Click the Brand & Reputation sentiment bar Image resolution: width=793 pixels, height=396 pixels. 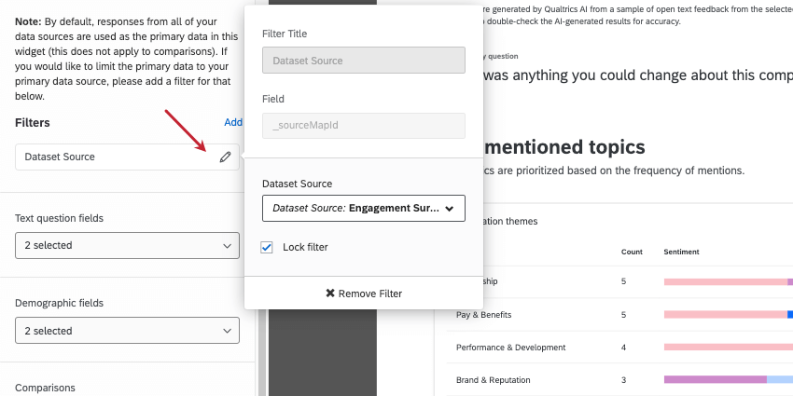728,380
